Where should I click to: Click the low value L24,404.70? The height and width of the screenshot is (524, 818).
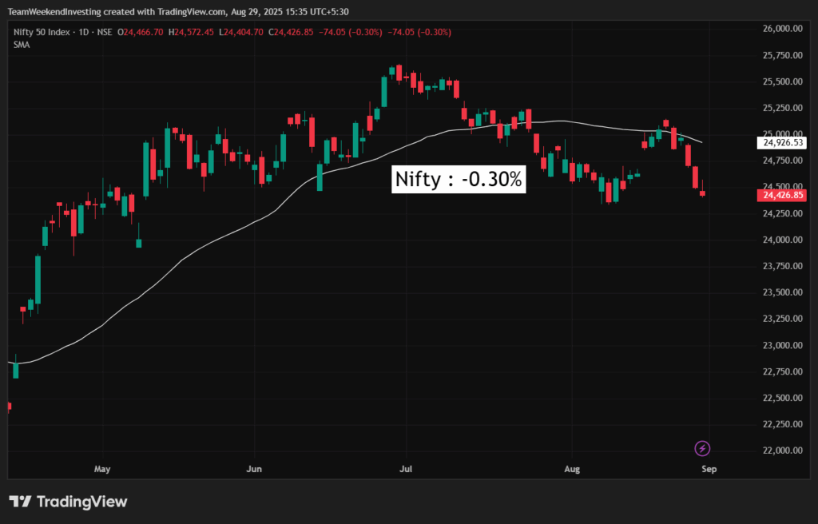click(x=241, y=33)
